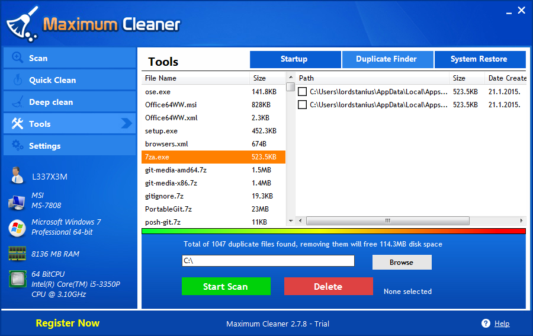533x336 pixels.
Task: Click the CPU chip icon
Action: pyautogui.click(x=18, y=279)
